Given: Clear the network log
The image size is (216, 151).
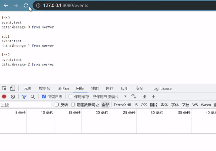Looking at the screenshot, I should click(x=13, y=97).
